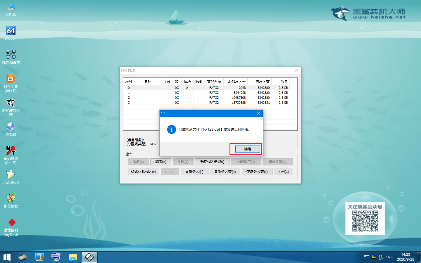Confirm the dialog with 确定
The height and width of the screenshot is (263, 421).
(x=247, y=149)
